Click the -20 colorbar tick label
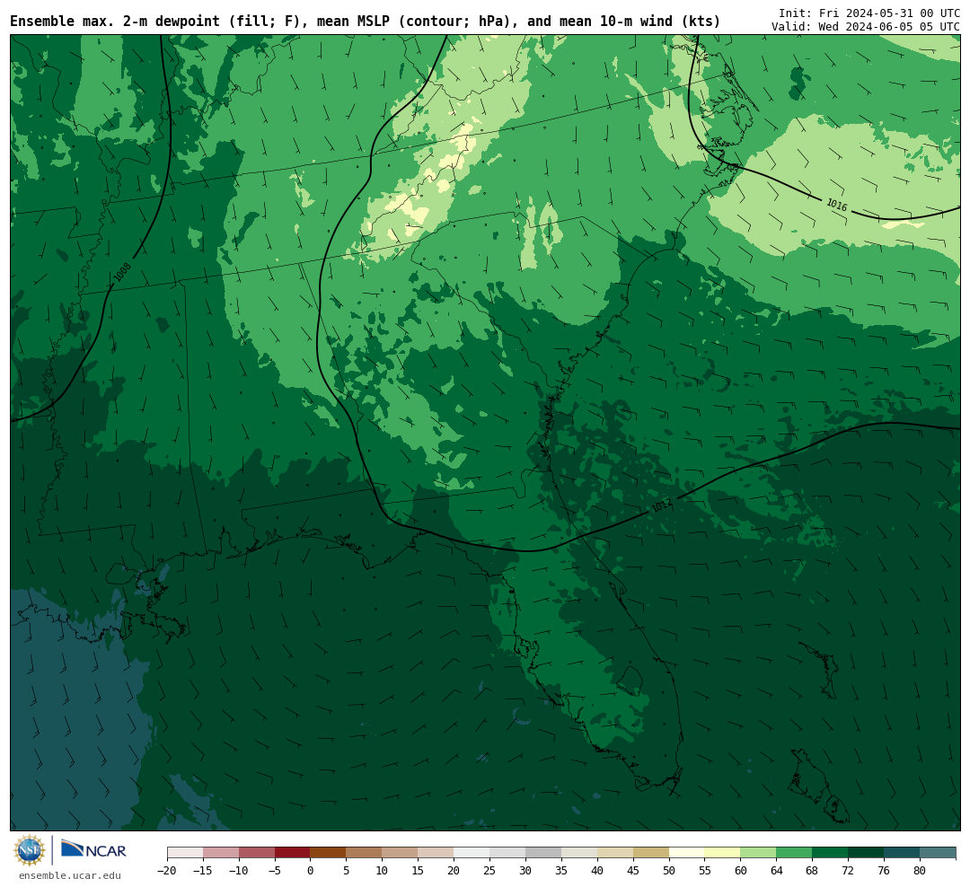 167,871
